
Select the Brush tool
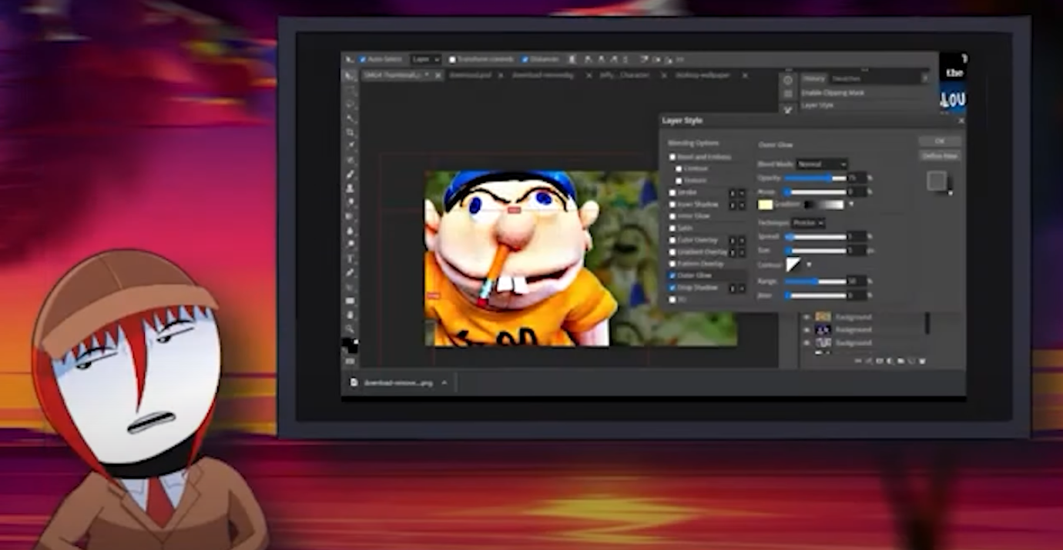350,175
